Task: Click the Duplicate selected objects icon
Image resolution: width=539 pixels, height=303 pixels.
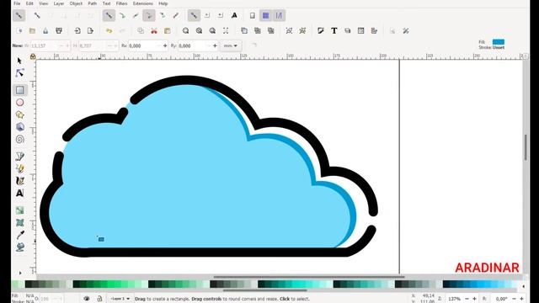Action: coord(244,31)
